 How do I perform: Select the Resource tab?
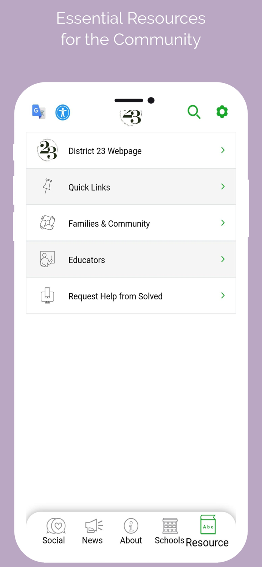(x=208, y=532)
